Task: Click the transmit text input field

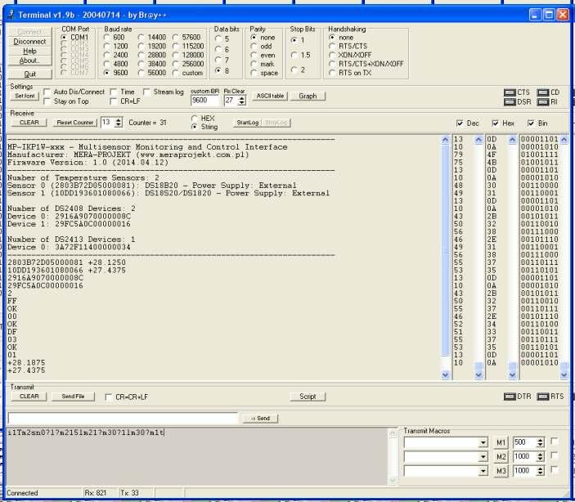Action: click(123, 419)
